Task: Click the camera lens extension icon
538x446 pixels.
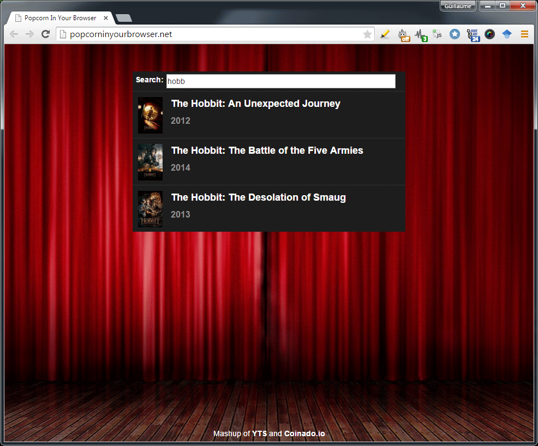Action: click(489, 34)
